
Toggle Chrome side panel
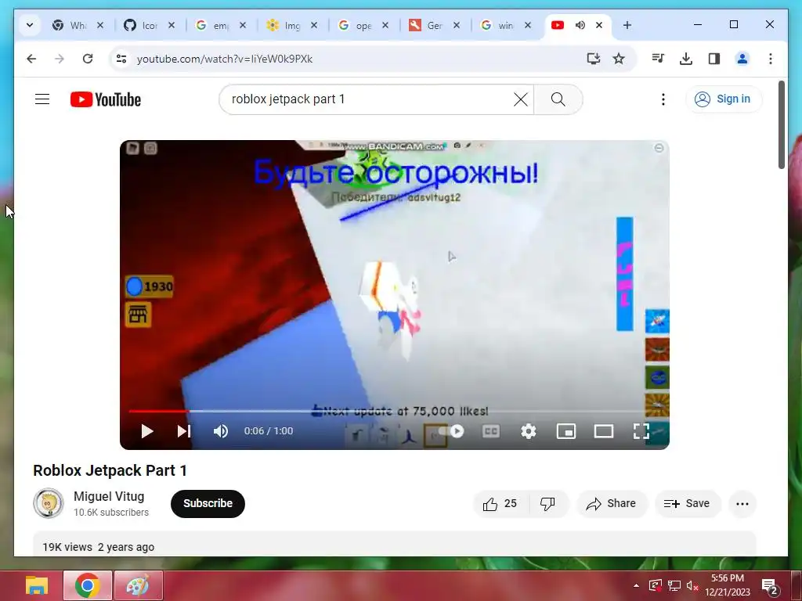[x=714, y=59]
